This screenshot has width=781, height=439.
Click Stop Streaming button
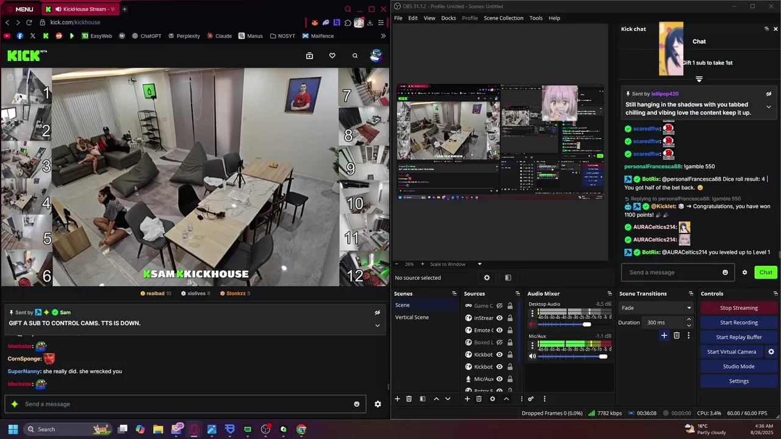pos(739,308)
